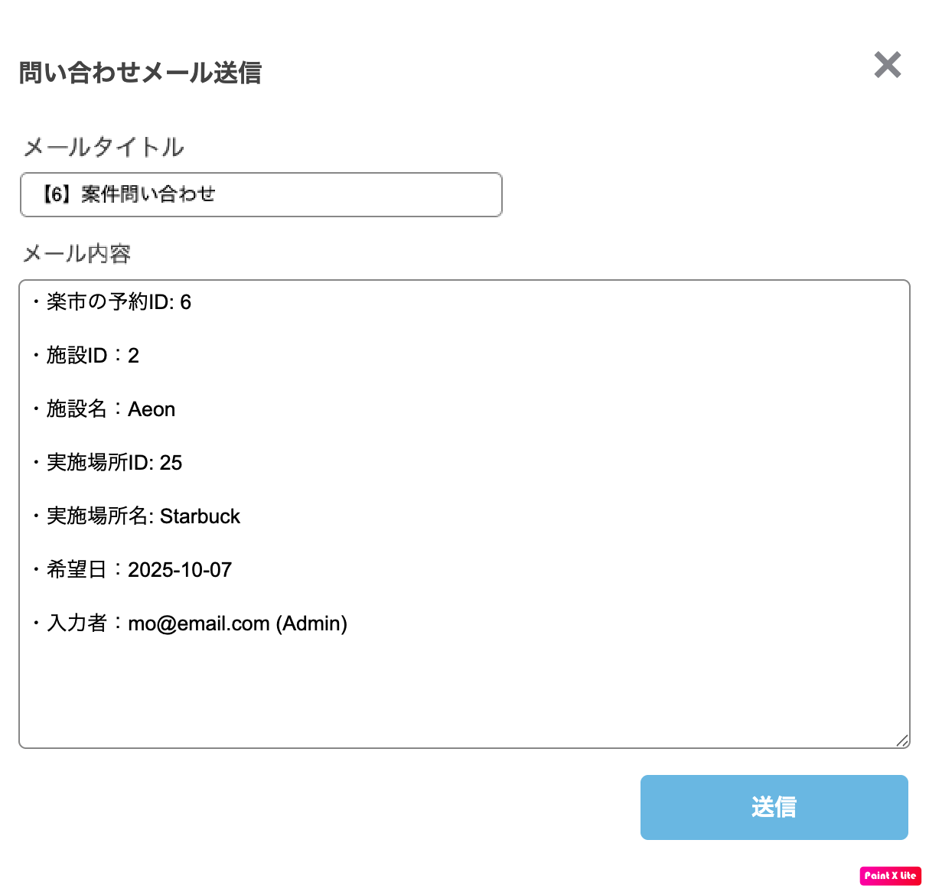Image resolution: width=929 pixels, height=892 pixels.
Task: Click the メールタイトル label
Action: 103,147
